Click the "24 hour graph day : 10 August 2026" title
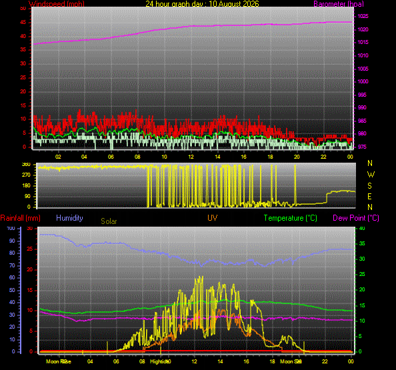The image size is (396, 370). click(x=202, y=4)
